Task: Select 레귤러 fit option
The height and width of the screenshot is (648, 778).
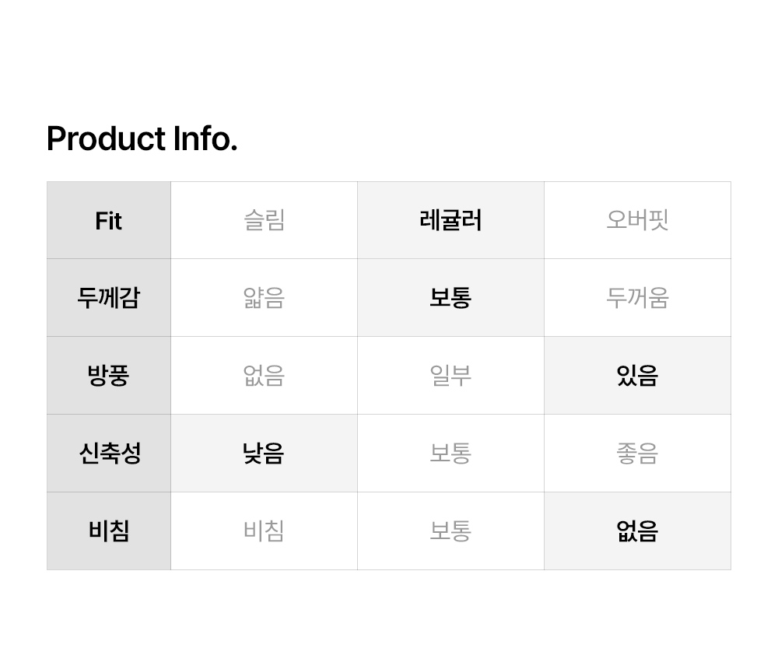Action: tap(450, 221)
